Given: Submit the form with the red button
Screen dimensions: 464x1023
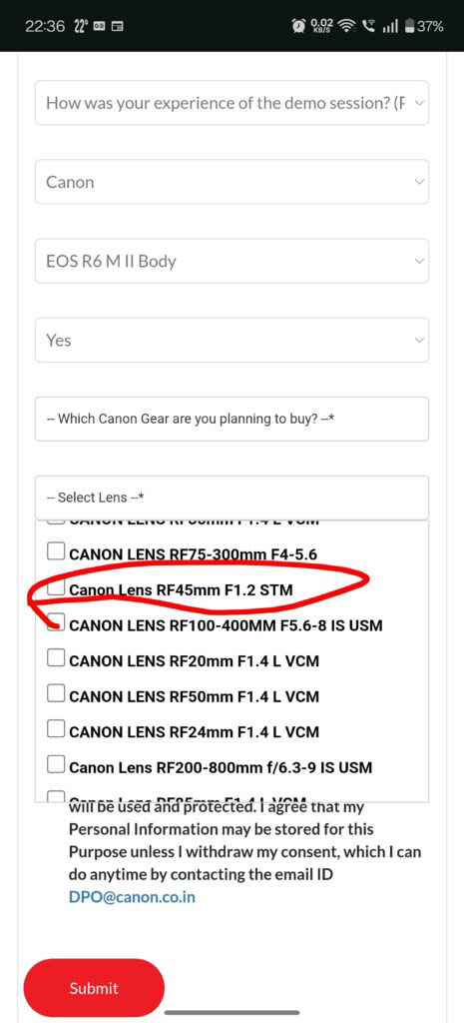Looking at the screenshot, I should pyautogui.click(x=94, y=988).
